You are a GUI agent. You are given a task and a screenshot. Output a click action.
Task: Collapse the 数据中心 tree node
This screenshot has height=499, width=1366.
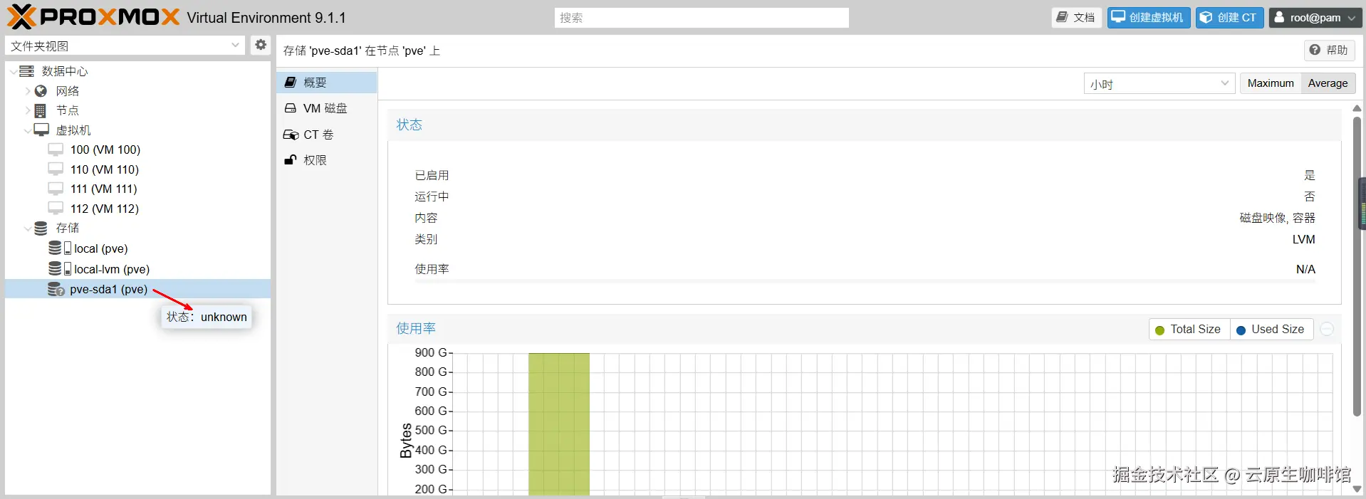pos(14,71)
